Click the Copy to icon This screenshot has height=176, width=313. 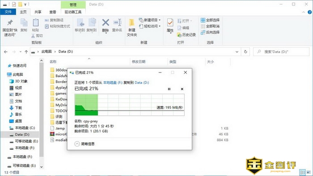click(x=92, y=23)
